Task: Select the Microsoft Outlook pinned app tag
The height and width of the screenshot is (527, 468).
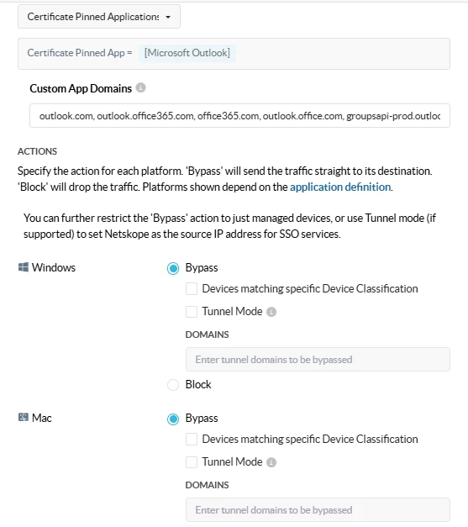Action: pyautogui.click(x=187, y=53)
